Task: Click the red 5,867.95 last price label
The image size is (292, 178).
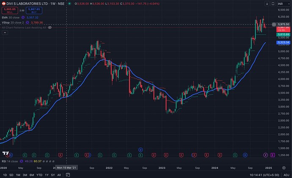Action: click(x=283, y=29)
